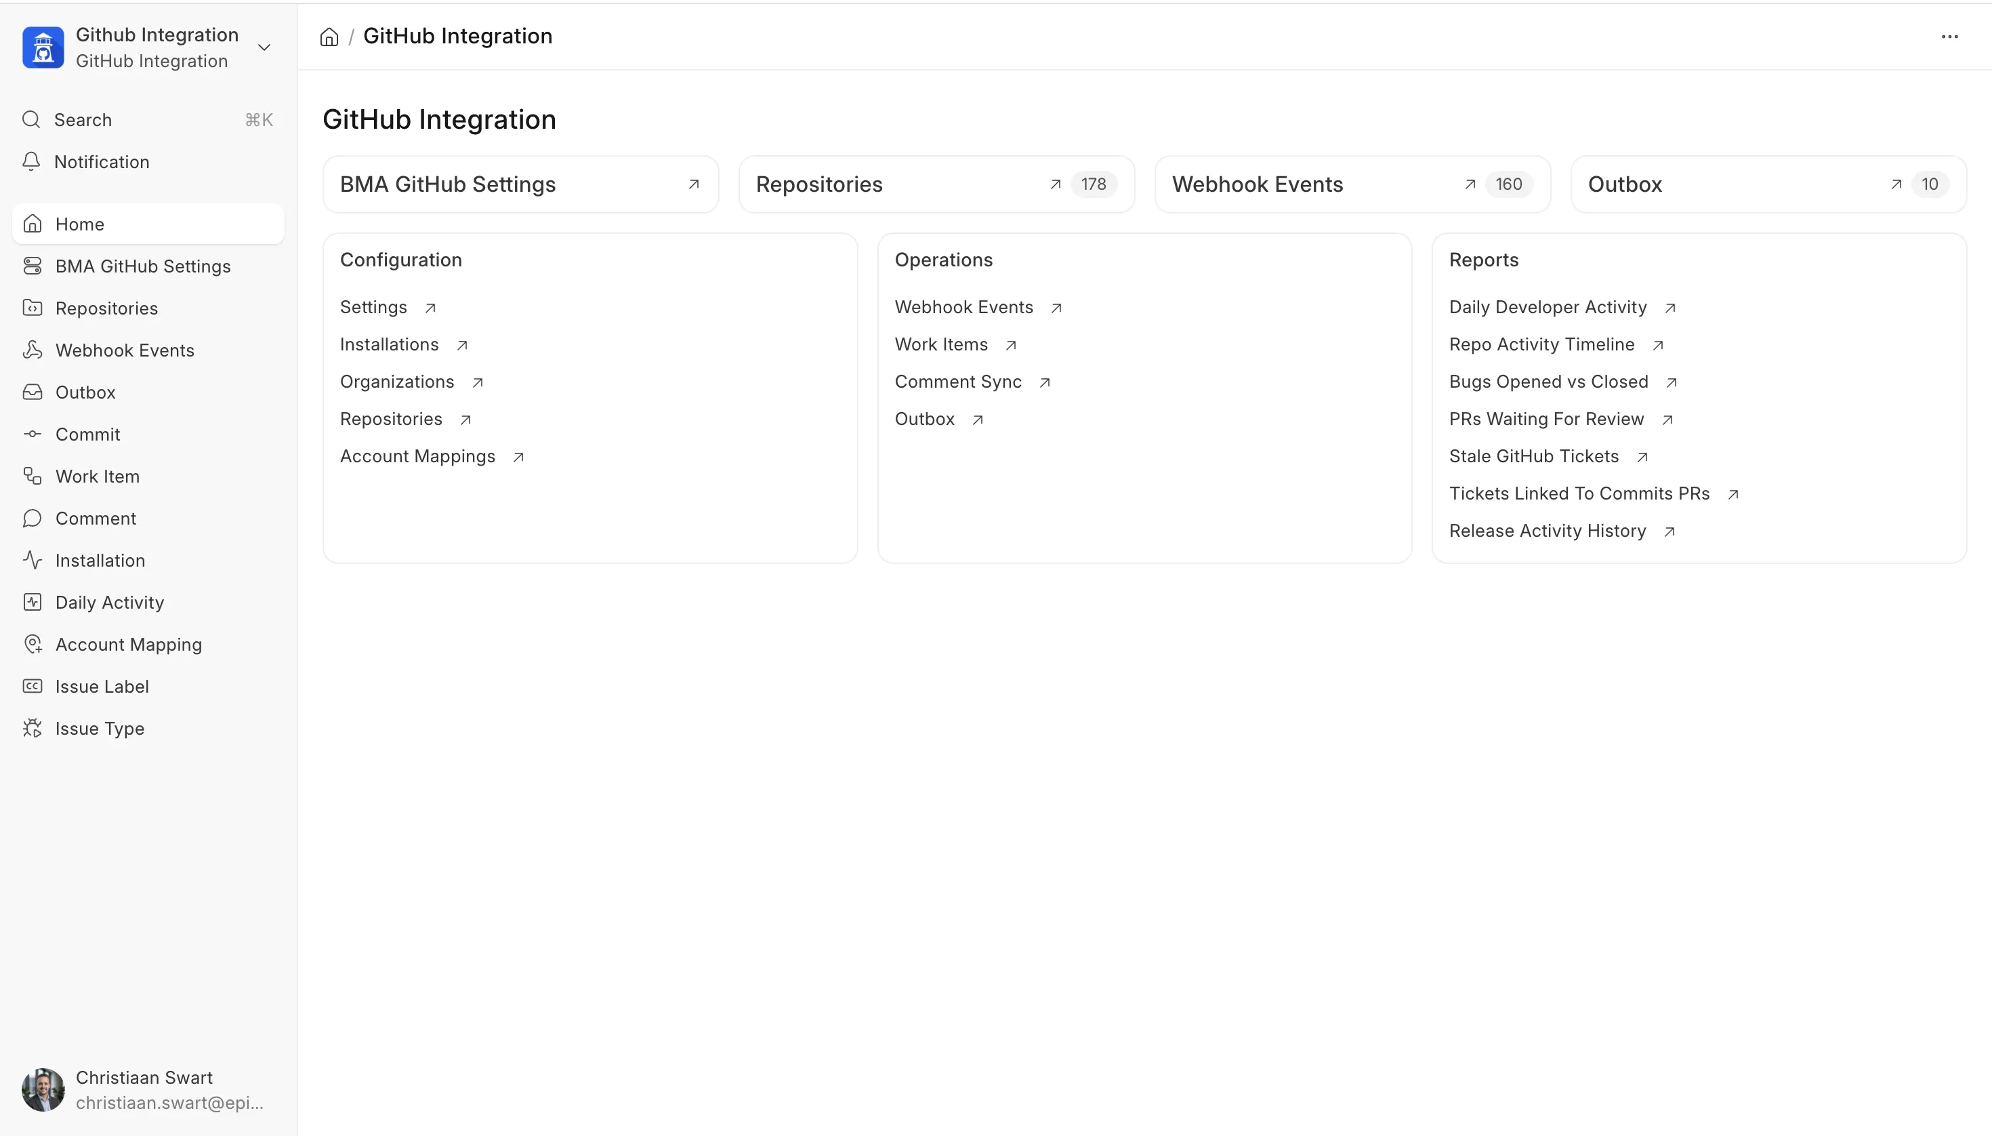
Task: Click the Outbox tray icon in sidebar
Action: [x=32, y=392]
